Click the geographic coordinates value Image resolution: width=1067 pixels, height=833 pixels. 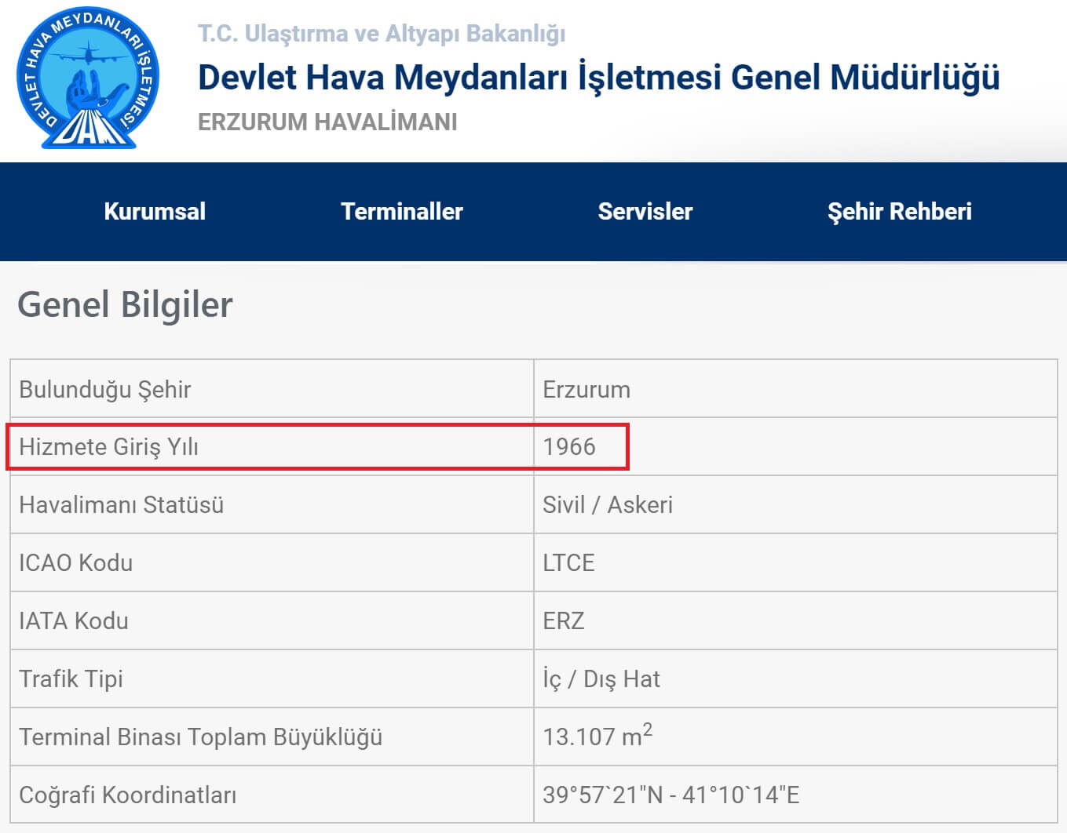pyautogui.click(x=671, y=795)
